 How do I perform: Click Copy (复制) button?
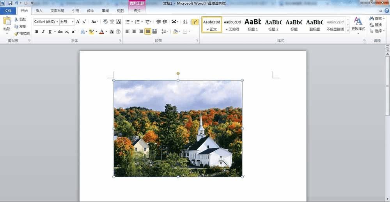[20, 27]
